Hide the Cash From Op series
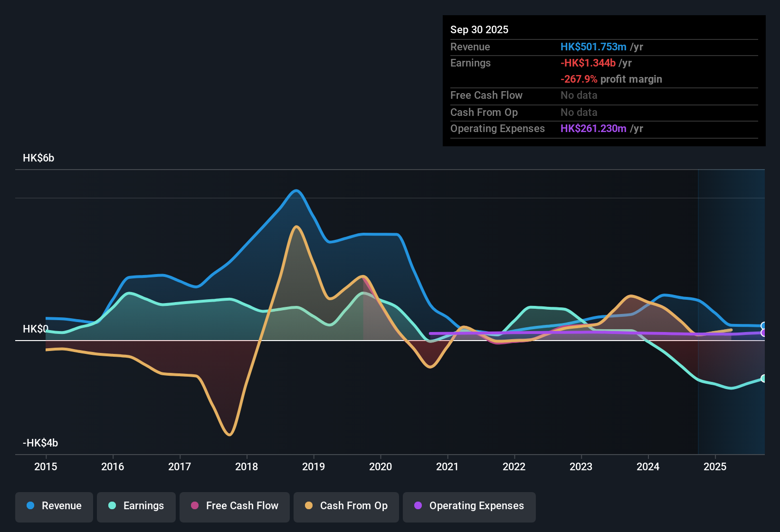The image size is (780, 532). 346,506
